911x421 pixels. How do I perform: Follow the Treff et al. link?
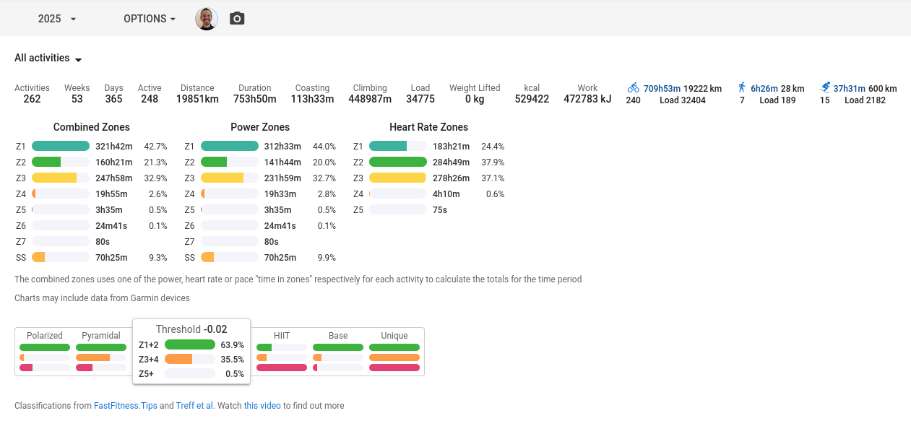pos(194,406)
